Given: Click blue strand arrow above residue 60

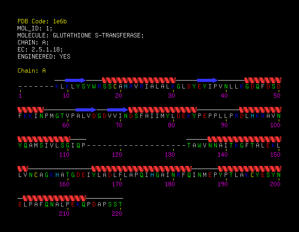Looking at the screenshot, I should click(x=86, y=110).
